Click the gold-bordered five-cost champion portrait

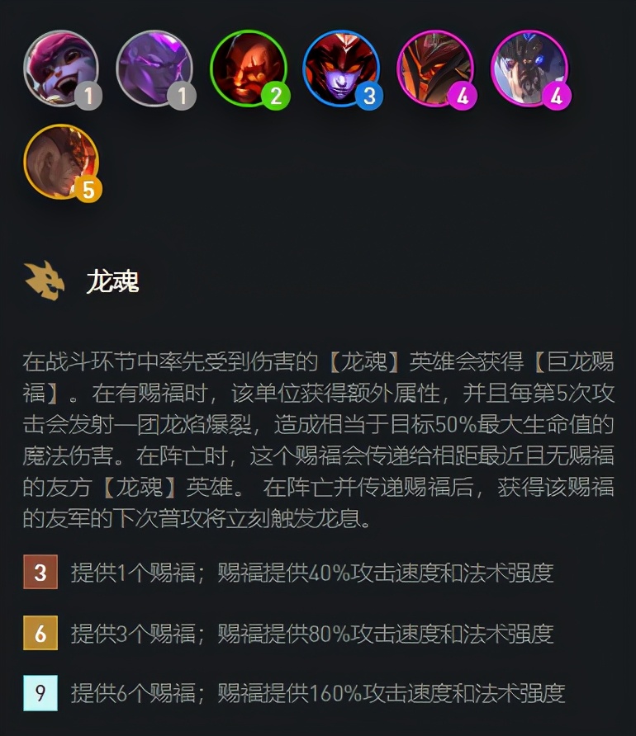61,162
